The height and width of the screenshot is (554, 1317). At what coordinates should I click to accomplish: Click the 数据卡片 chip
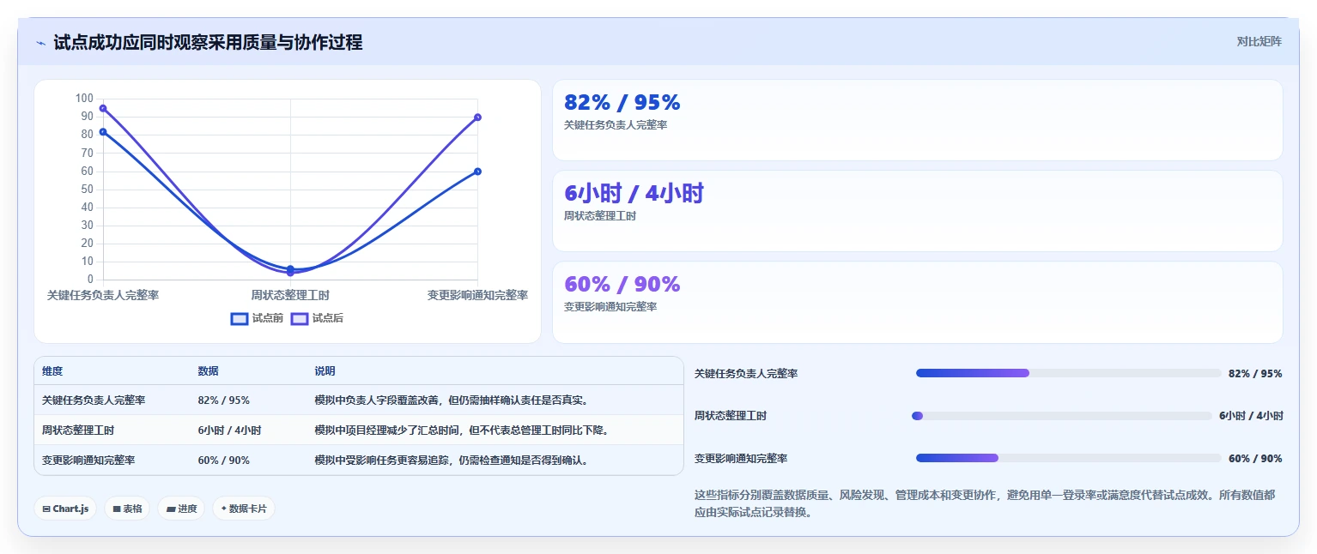tap(244, 509)
